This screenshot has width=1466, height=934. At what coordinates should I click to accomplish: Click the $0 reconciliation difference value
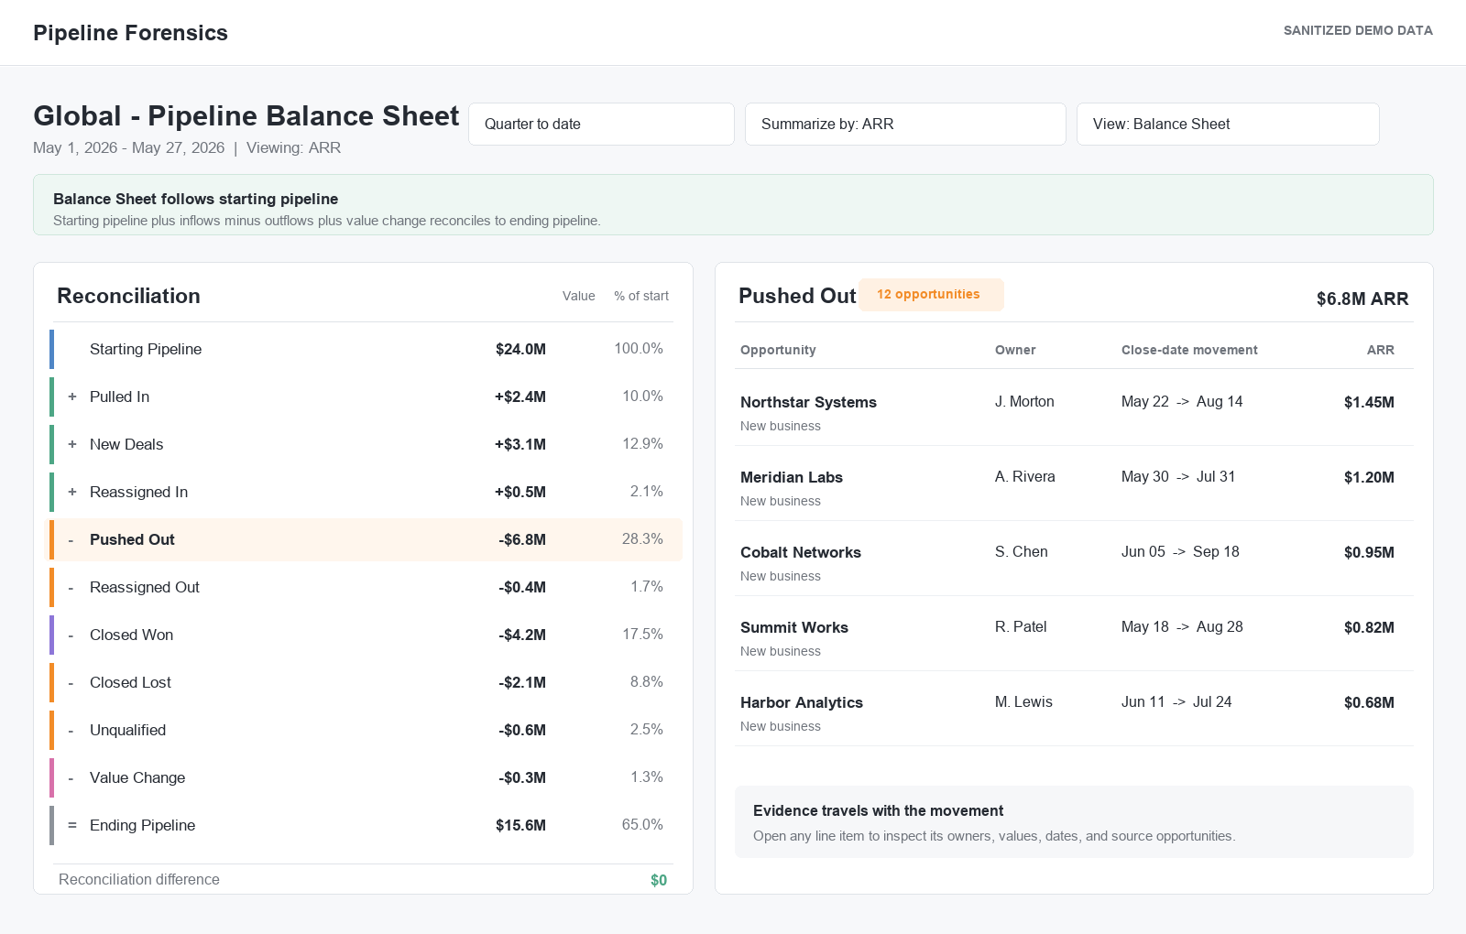(x=659, y=880)
